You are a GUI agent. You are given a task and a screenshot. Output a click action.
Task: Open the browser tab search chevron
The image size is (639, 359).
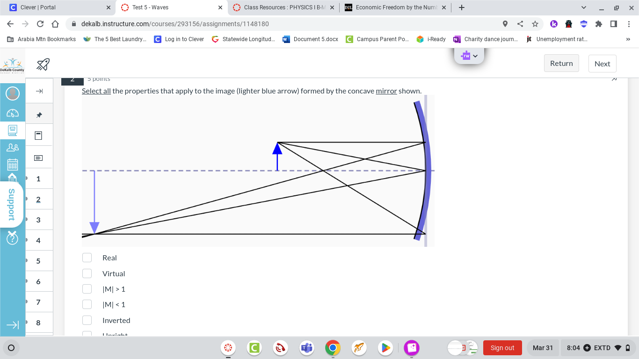tap(583, 7)
